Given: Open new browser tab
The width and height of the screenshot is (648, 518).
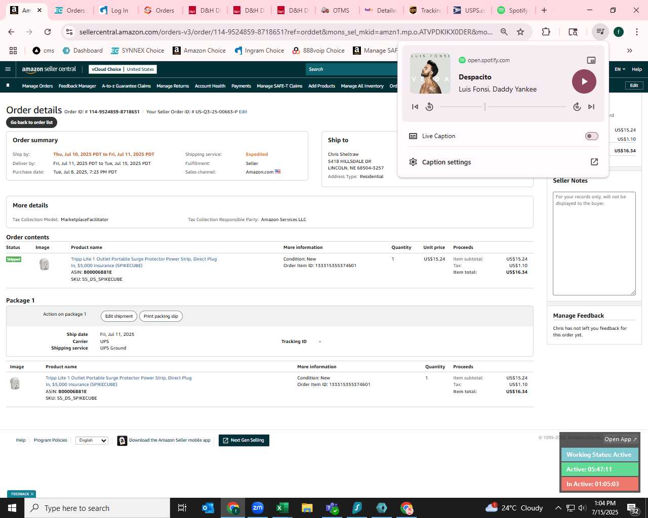Looking at the screenshot, I should click(x=544, y=10).
